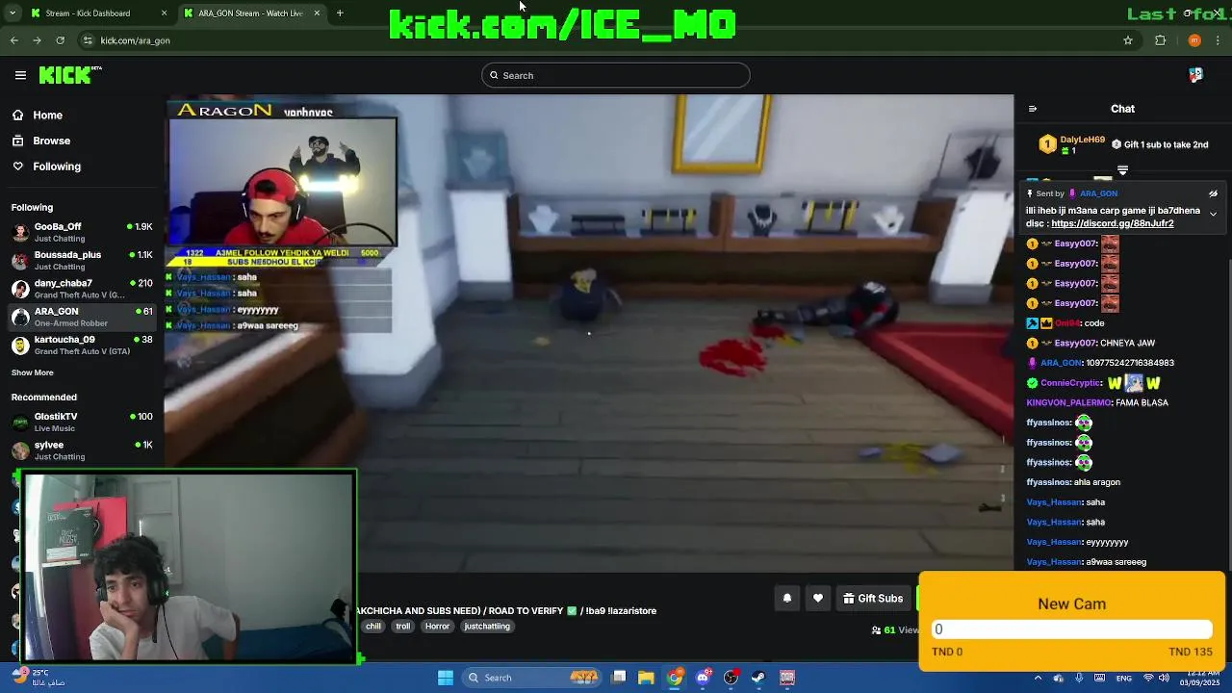Image resolution: width=1232 pixels, height=693 pixels.
Task: Open Kick user avatar menu
Action: [x=1195, y=75]
